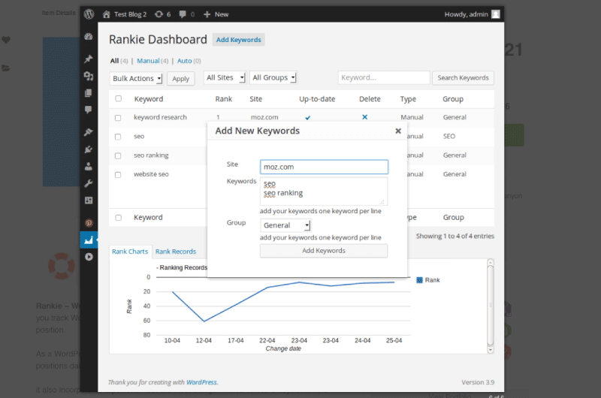This screenshot has width=601, height=398.
Task: Click the chart panel scrollbar
Action: [x=491, y=306]
